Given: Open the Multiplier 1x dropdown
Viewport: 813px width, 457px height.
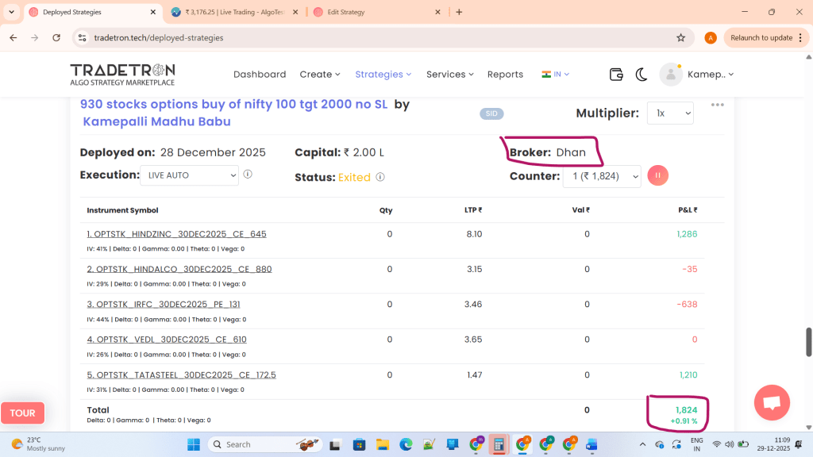Looking at the screenshot, I should [x=670, y=113].
